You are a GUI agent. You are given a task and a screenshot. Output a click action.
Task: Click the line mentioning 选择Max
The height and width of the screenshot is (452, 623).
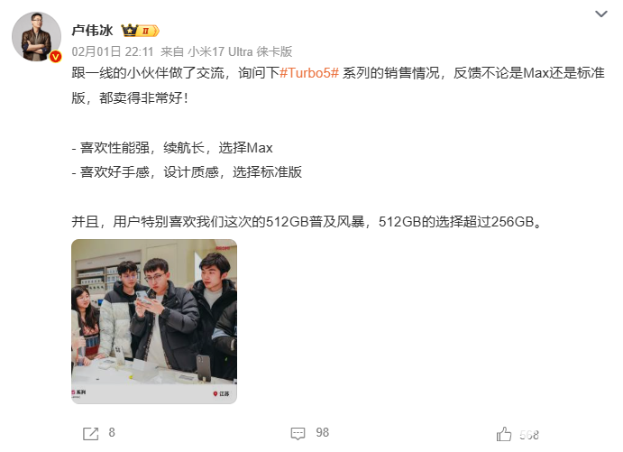coord(172,148)
